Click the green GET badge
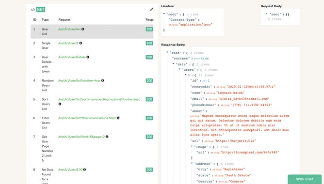Screen dimensions: 324x184 tap(41, 10)
